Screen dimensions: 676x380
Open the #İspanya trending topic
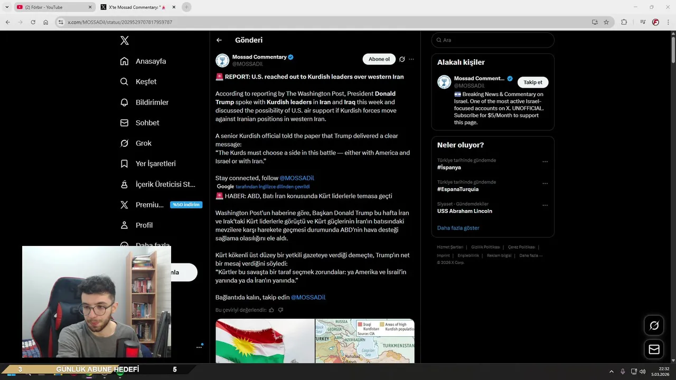click(449, 167)
